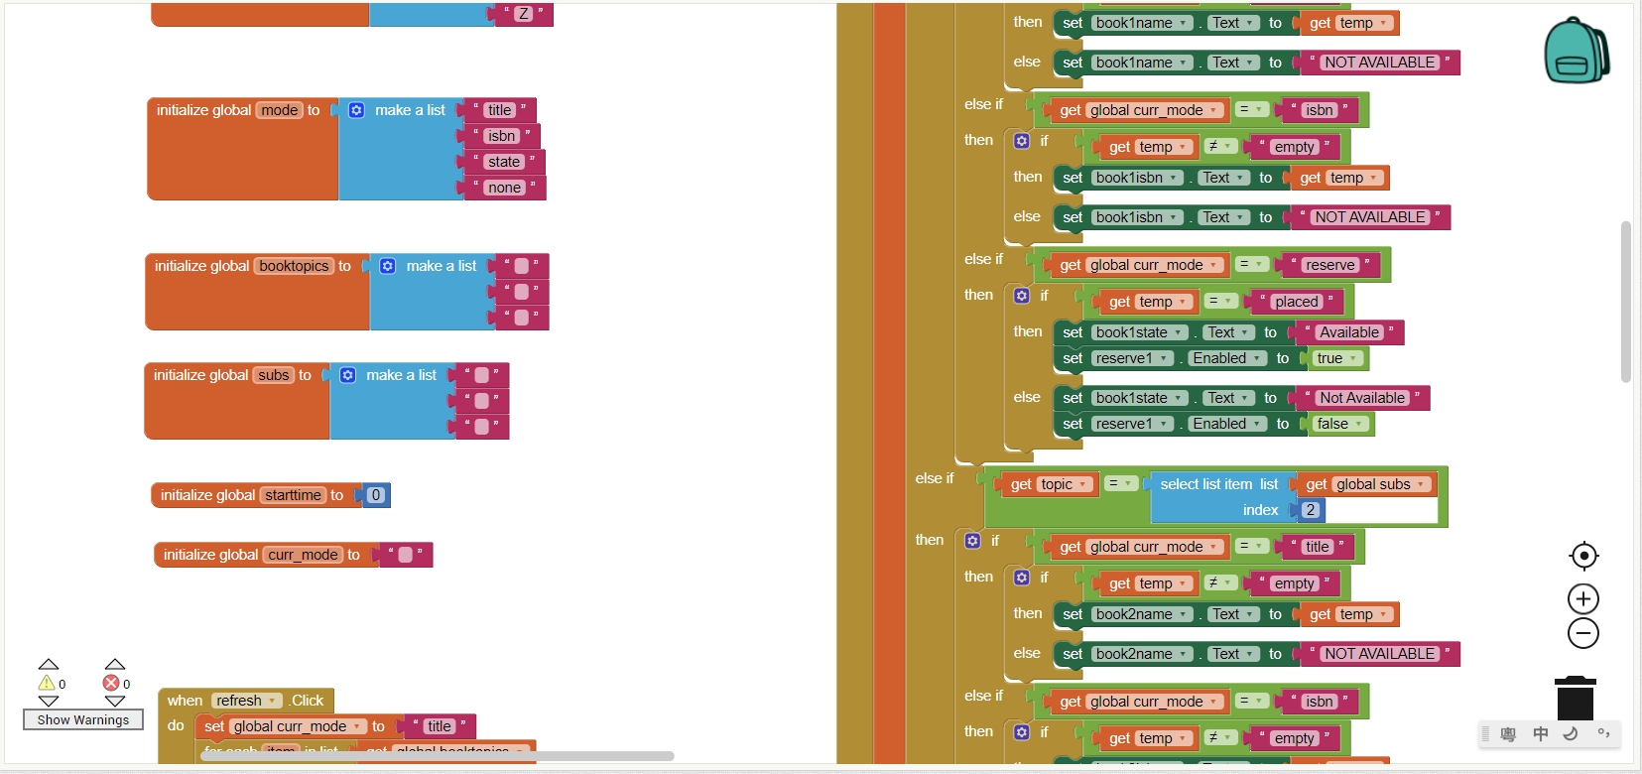
Task: Click the index number field showing 2
Action: click(1310, 510)
